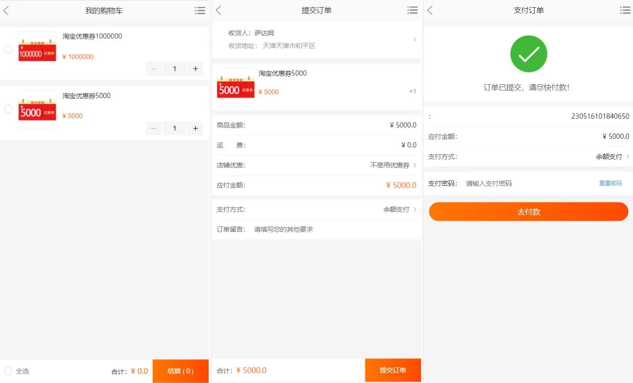This screenshot has width=633, height=383.
Task: Click the 重置密码 link
Action: click(610, 183)
